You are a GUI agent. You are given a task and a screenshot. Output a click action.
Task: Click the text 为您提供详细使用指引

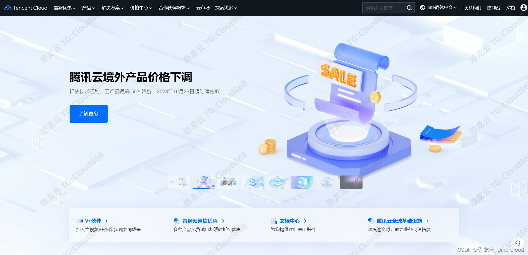click(293, 230)
